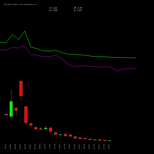Select the tall red candlestick for 03 Feb
This screenshot has width=154, height=154.
21,88
